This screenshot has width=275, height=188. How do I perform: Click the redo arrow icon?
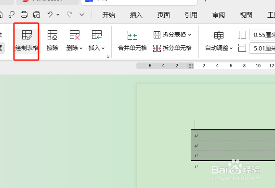pyautogui.click(x=69, y=14)
